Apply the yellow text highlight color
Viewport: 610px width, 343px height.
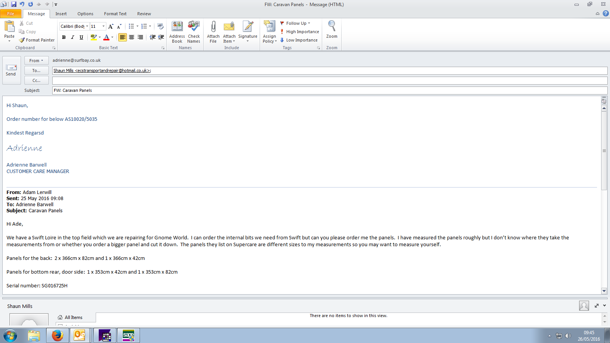pyautogui.click(x=93, y=37)
